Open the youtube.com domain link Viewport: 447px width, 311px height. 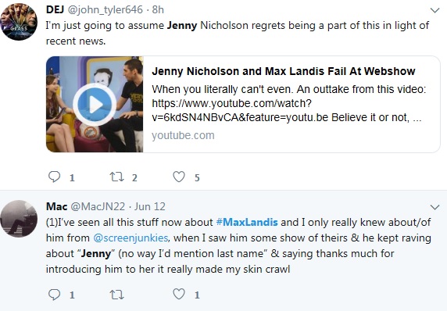click(183, 135)
